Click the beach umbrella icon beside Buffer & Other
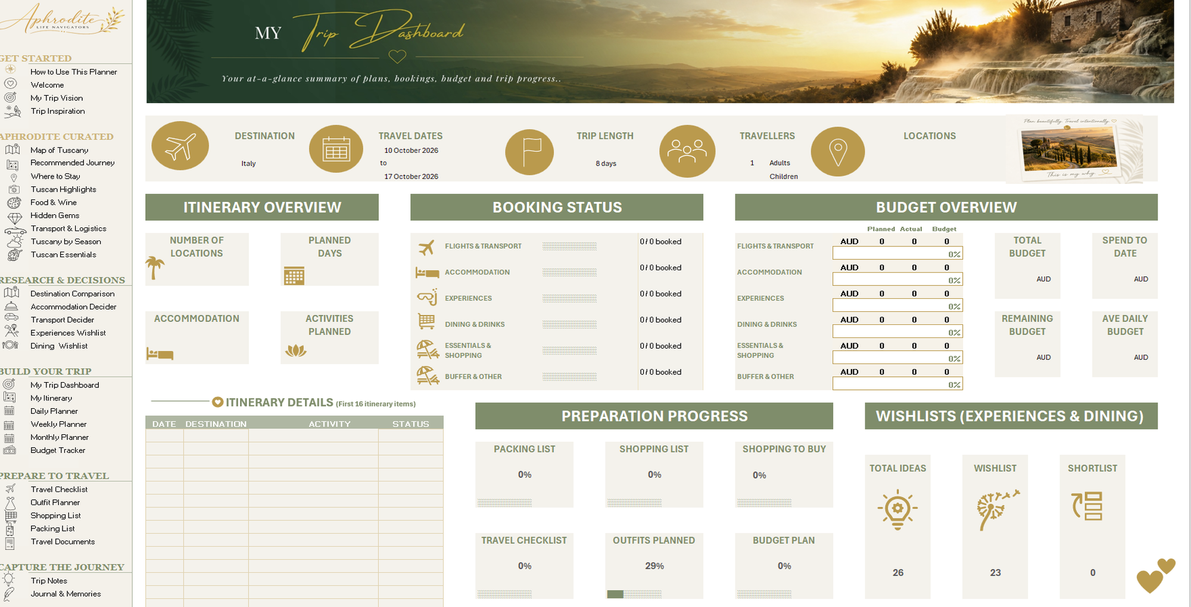 tap(428, 376)
